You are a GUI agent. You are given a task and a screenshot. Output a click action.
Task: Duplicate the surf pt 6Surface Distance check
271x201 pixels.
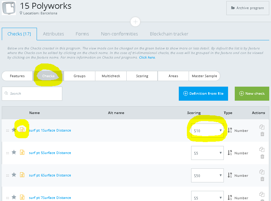tap(262, 172)
